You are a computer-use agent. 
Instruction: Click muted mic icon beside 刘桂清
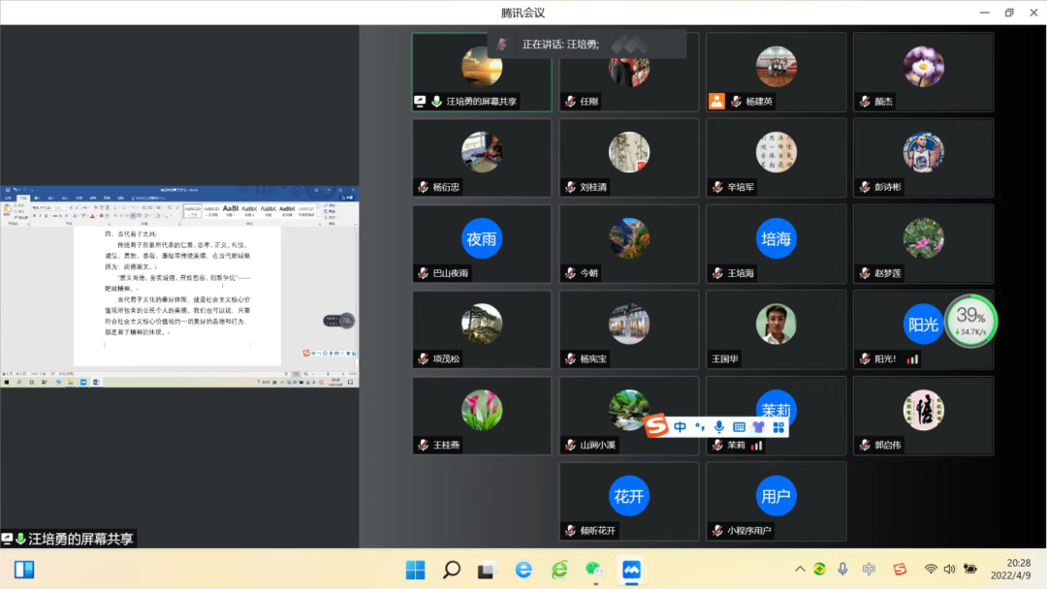point(570,187)
